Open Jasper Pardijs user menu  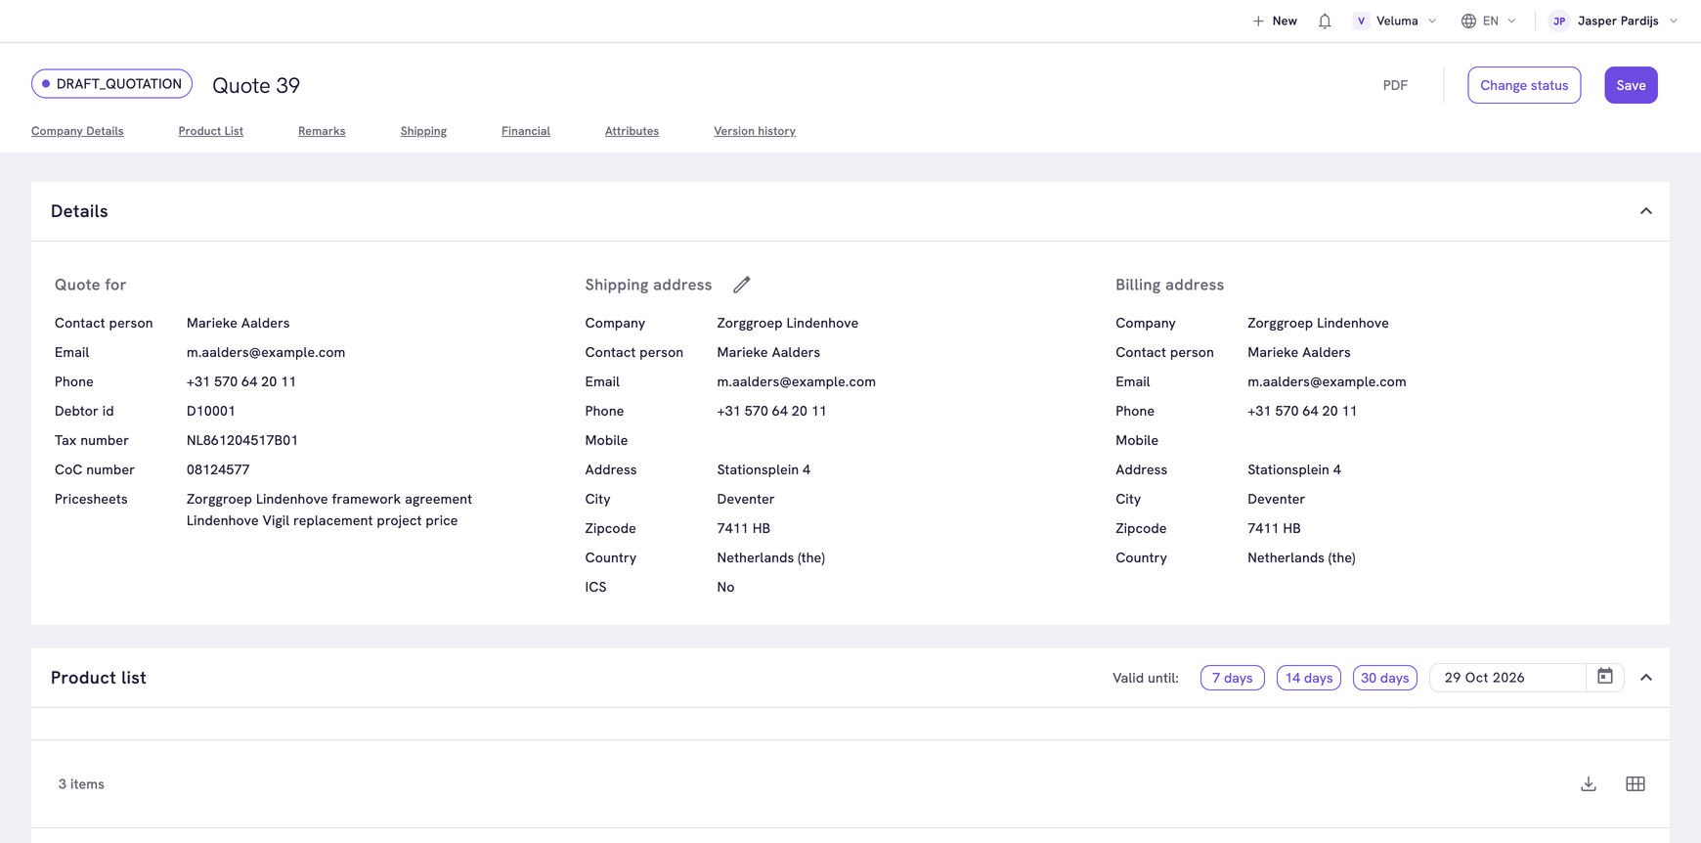(1614, 21)
